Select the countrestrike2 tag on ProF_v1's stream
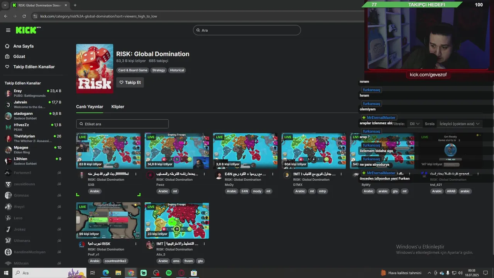 click(x=115, y=261)
